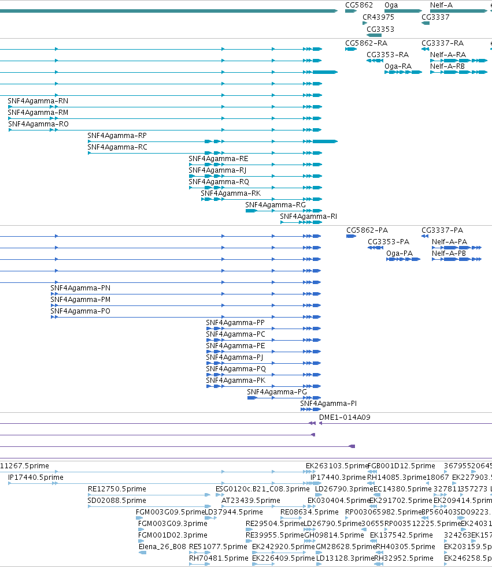
Task: Click the teal CG3337 gene arrow glyph
Action: pyautogui.click(x=426, y=23)
